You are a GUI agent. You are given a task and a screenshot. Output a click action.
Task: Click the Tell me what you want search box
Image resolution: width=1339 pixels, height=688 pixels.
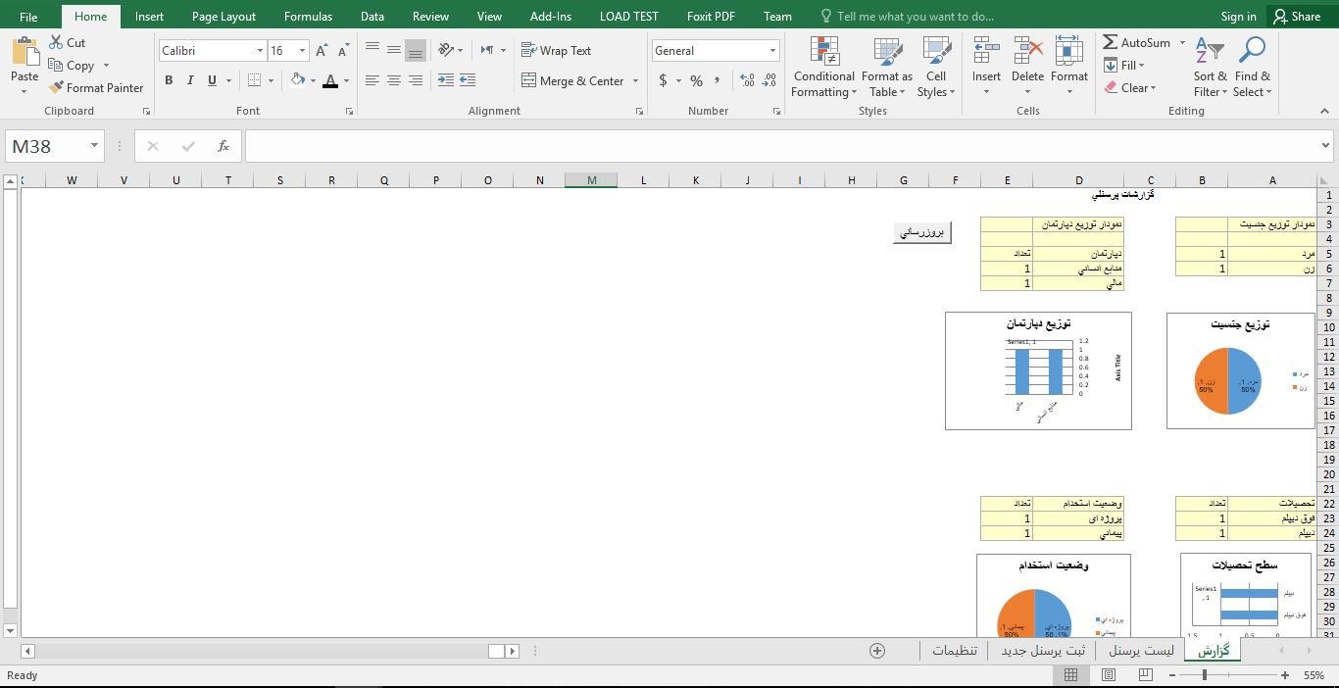[915, 17]
